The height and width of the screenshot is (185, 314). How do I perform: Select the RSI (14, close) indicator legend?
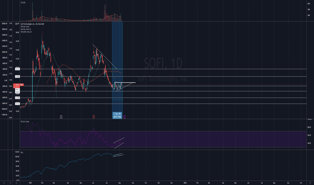25,122
